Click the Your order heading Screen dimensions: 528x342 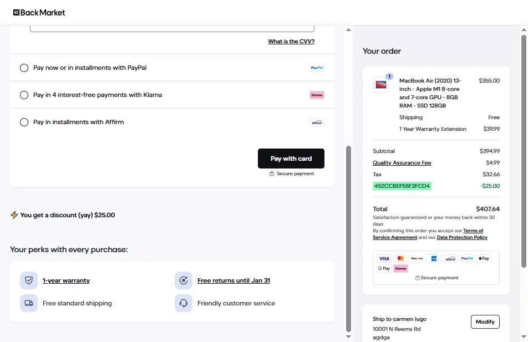point(382,51)
